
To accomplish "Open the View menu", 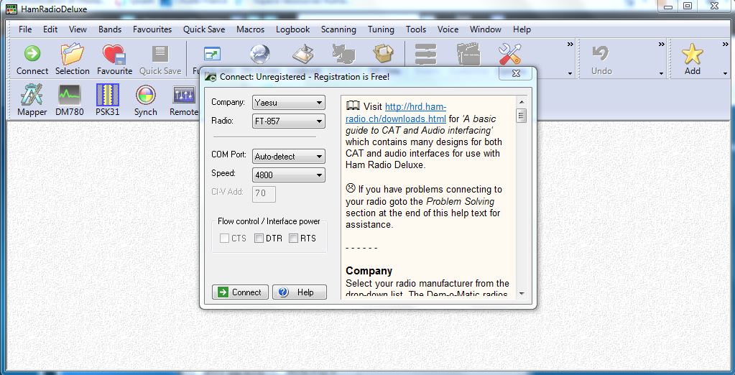I will tap(78, 29).
